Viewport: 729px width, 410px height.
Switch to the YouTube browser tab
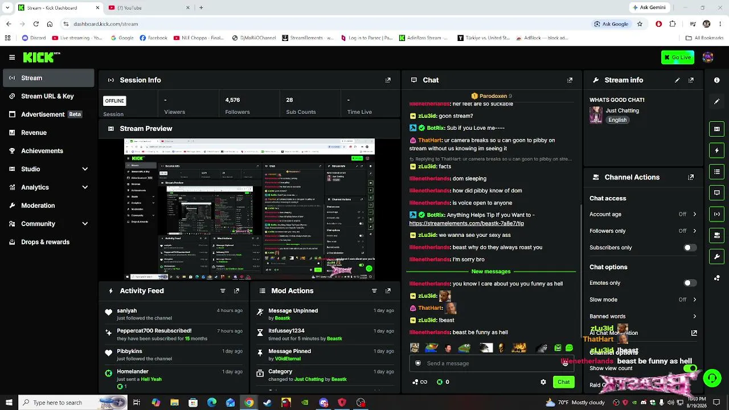(149, 8)
